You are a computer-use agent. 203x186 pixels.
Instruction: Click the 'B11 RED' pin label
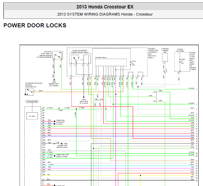[x=47, y=133]
